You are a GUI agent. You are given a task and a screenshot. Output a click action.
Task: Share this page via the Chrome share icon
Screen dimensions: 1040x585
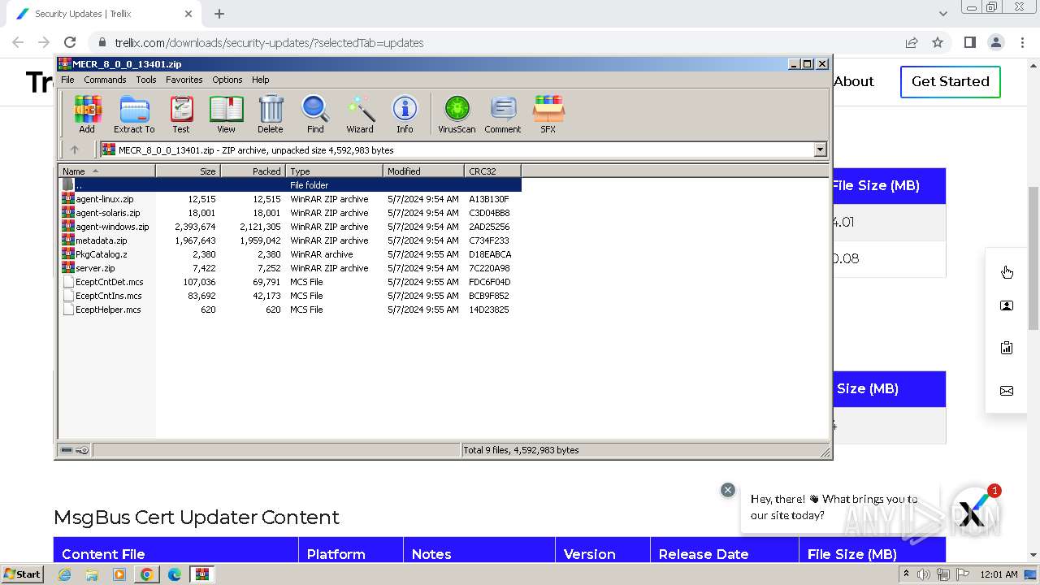tap(912, 42)
